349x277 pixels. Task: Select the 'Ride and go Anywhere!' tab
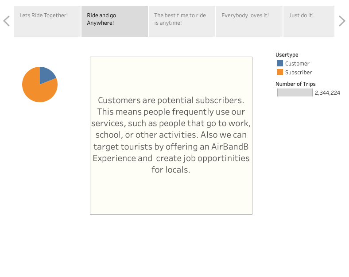pyautogui.click(x=115, y=21)
